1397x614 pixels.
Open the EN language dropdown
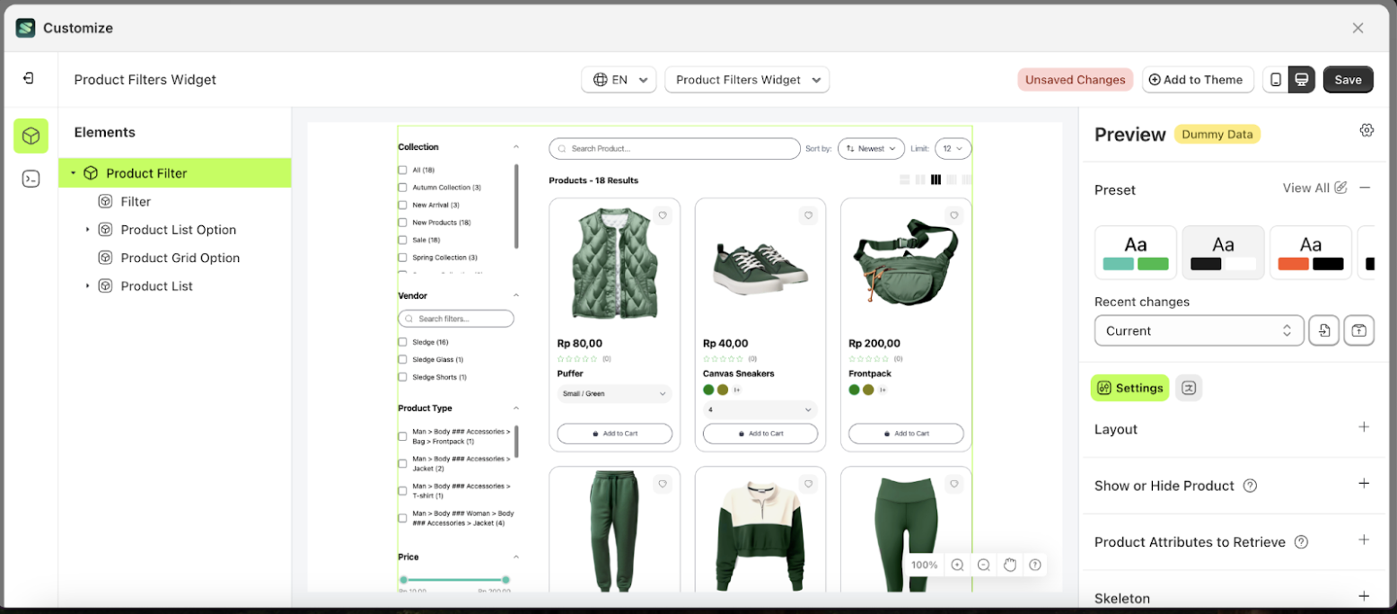pos(619,80)
